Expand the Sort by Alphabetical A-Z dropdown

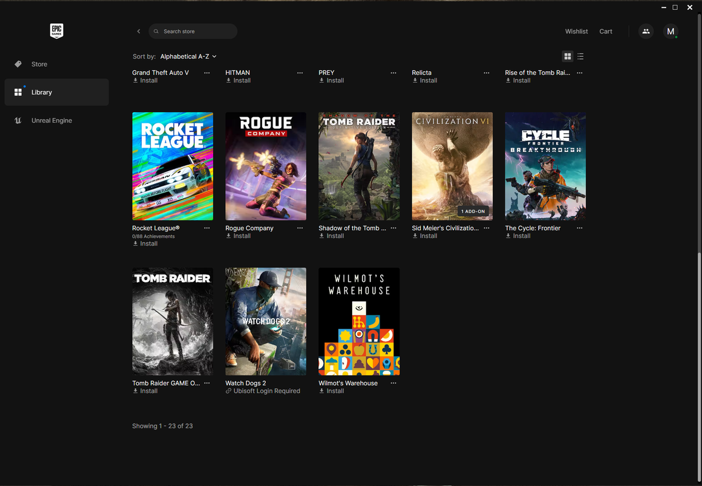[188, 56]
